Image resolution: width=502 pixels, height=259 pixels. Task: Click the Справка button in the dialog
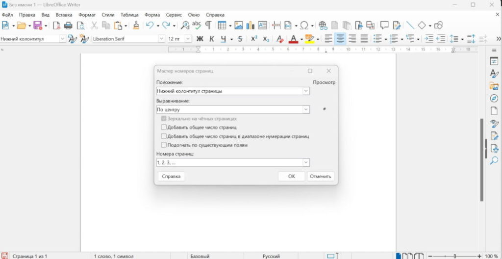click(x=171, y=176)
